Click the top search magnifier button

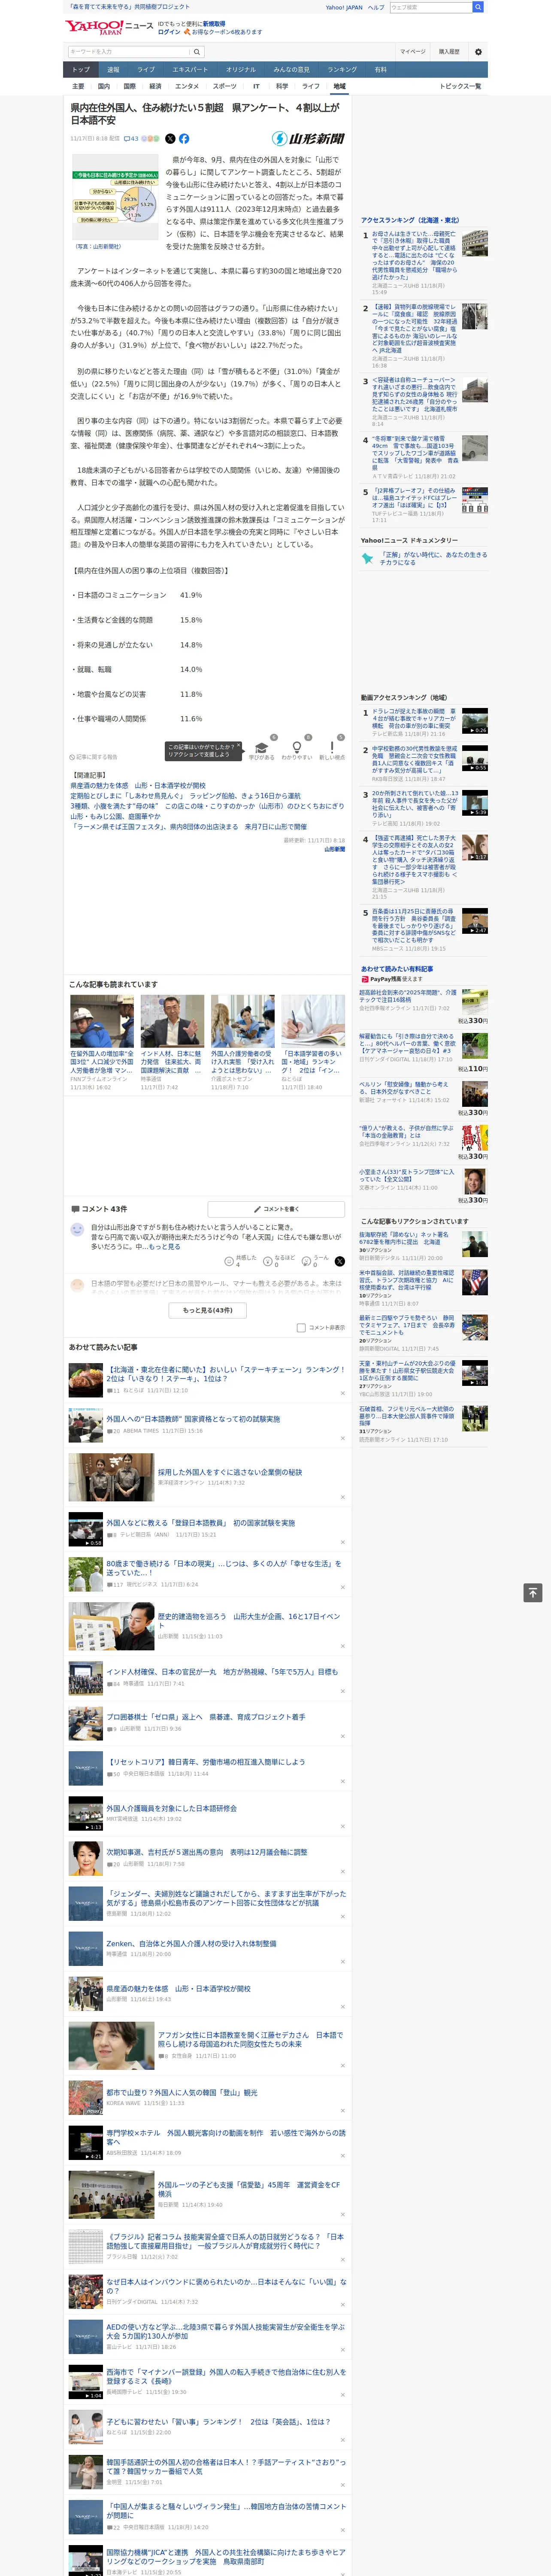tap(478, 7)
